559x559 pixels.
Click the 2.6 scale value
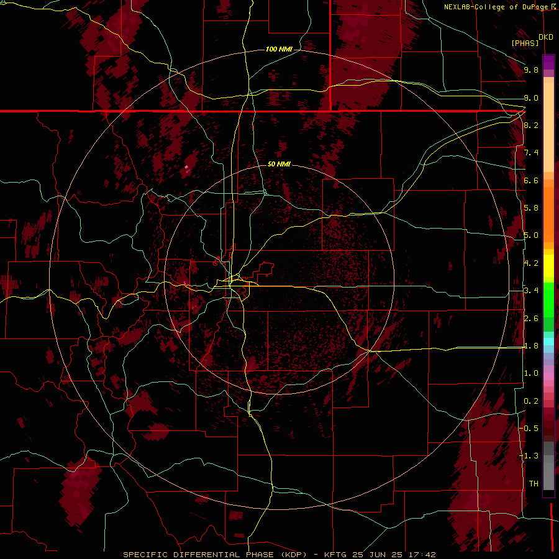tap(531, 319)
